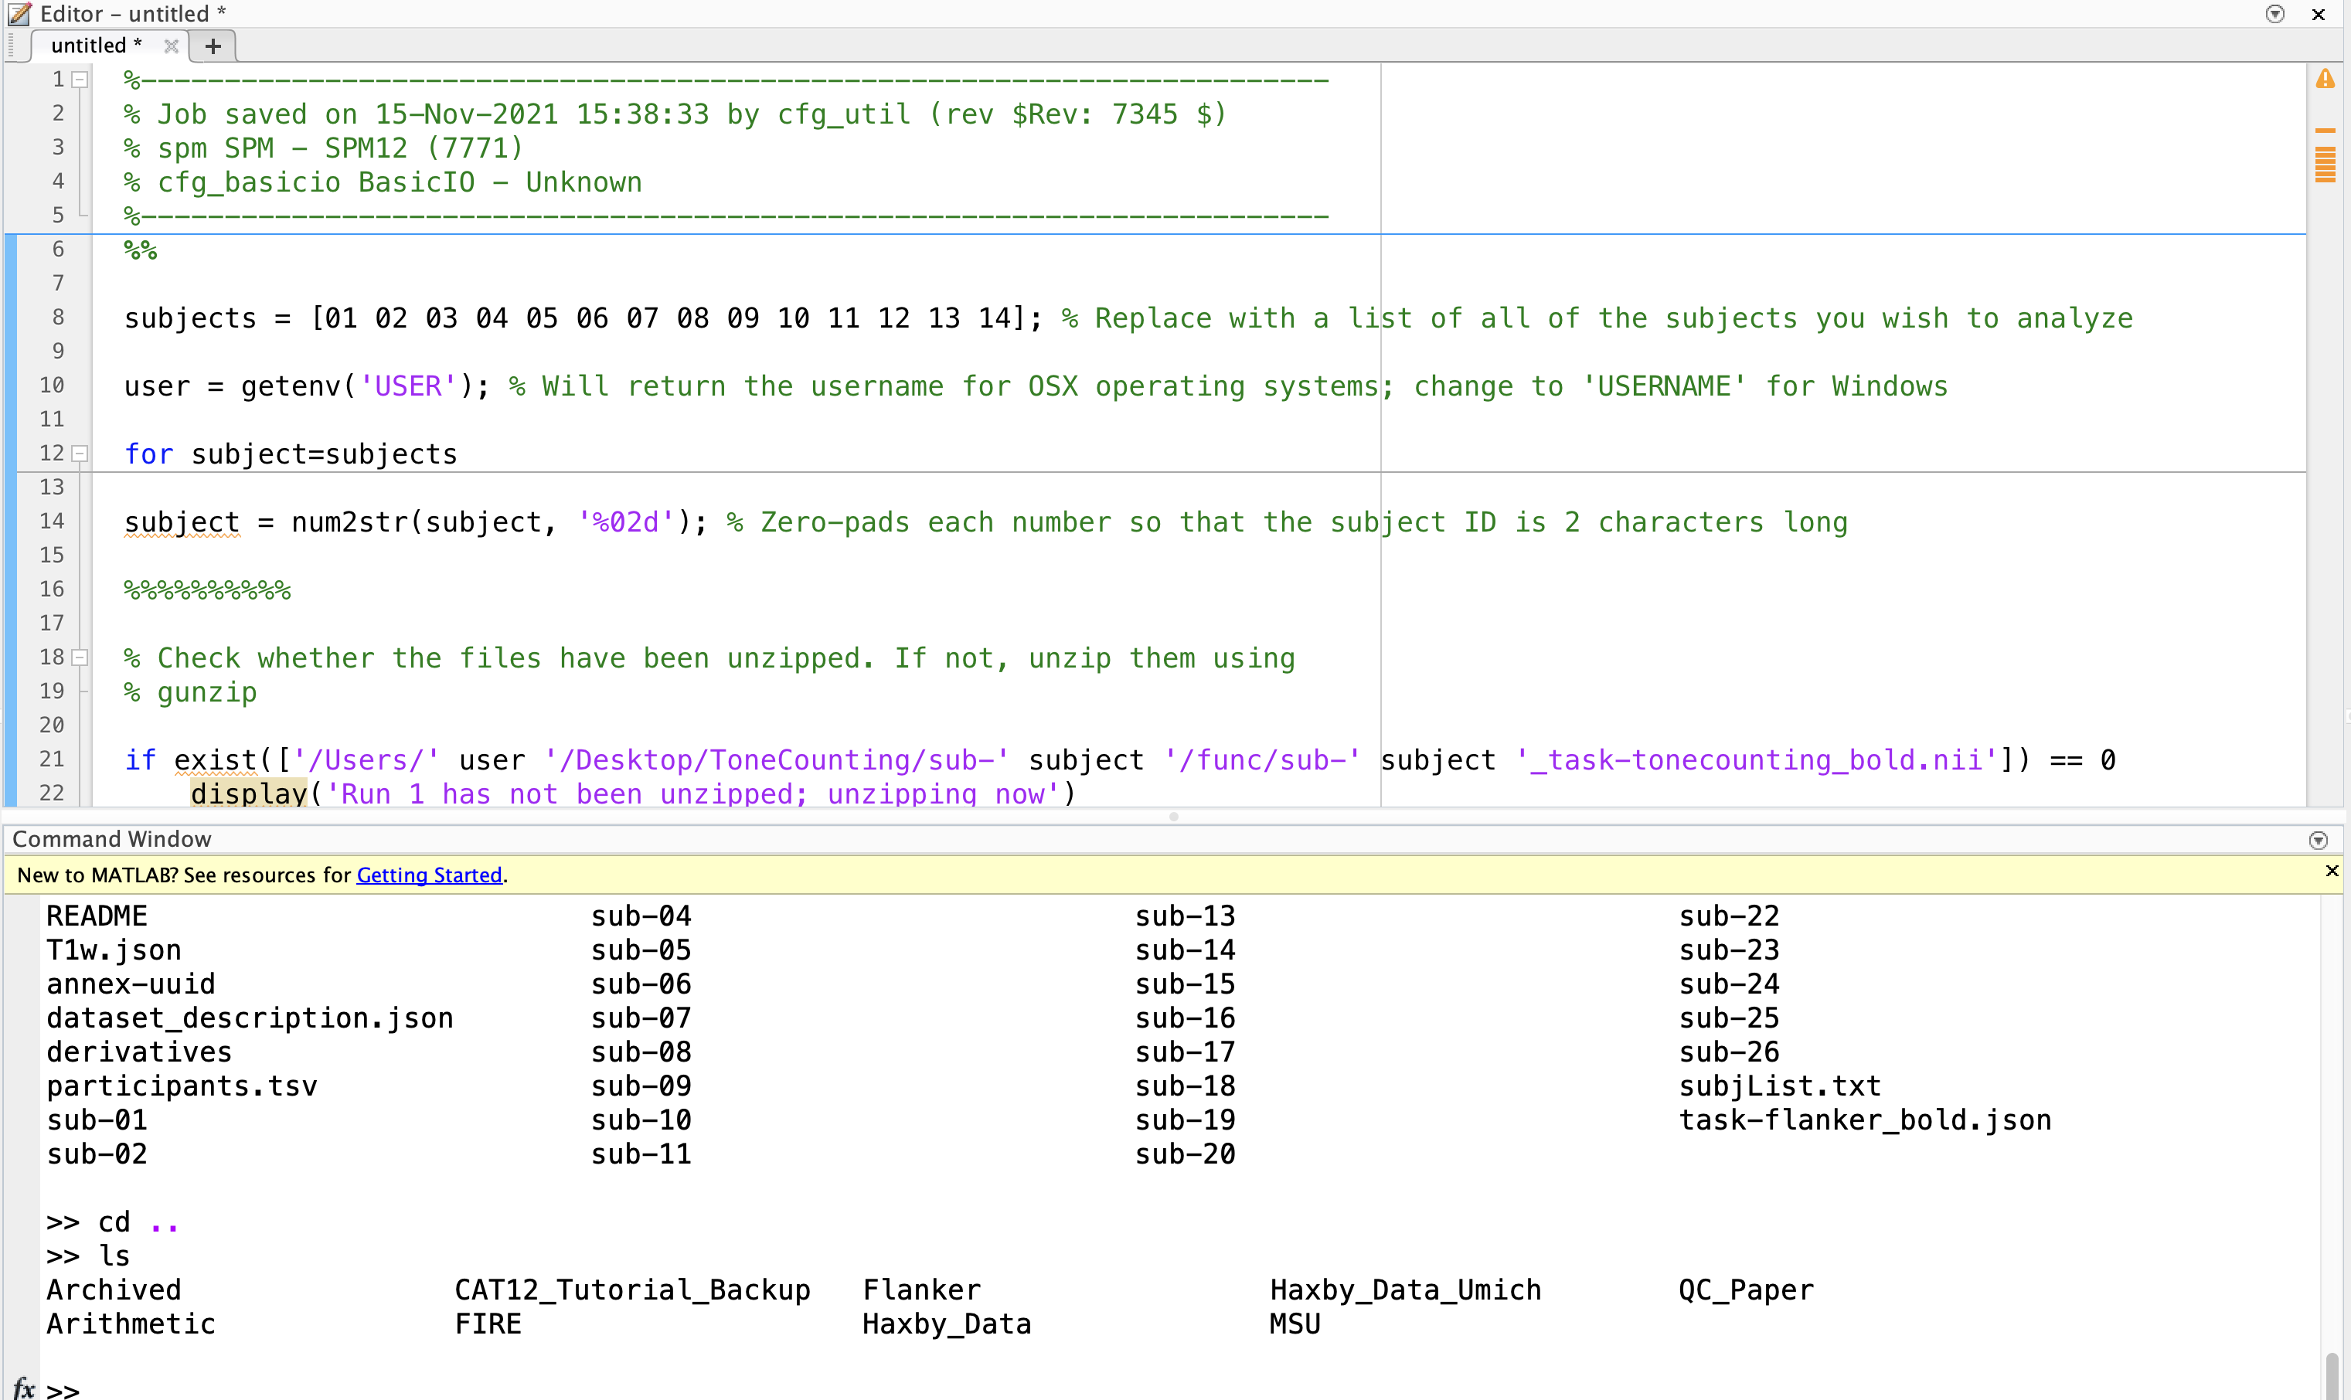Close the Editor panel with the X
This screenshot has height=1400, width=2351.
(2318, 14)
